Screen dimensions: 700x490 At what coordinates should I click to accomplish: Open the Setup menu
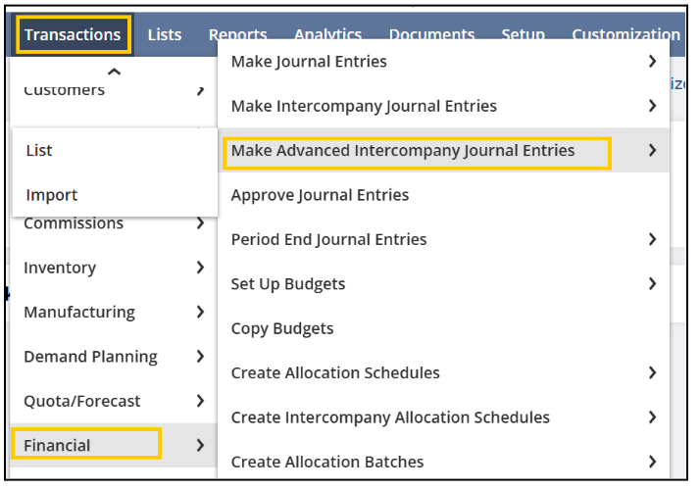pos(524,34)
